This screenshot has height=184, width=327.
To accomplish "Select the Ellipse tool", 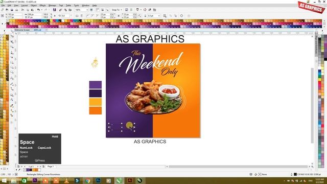I will (x=12, y=67).
